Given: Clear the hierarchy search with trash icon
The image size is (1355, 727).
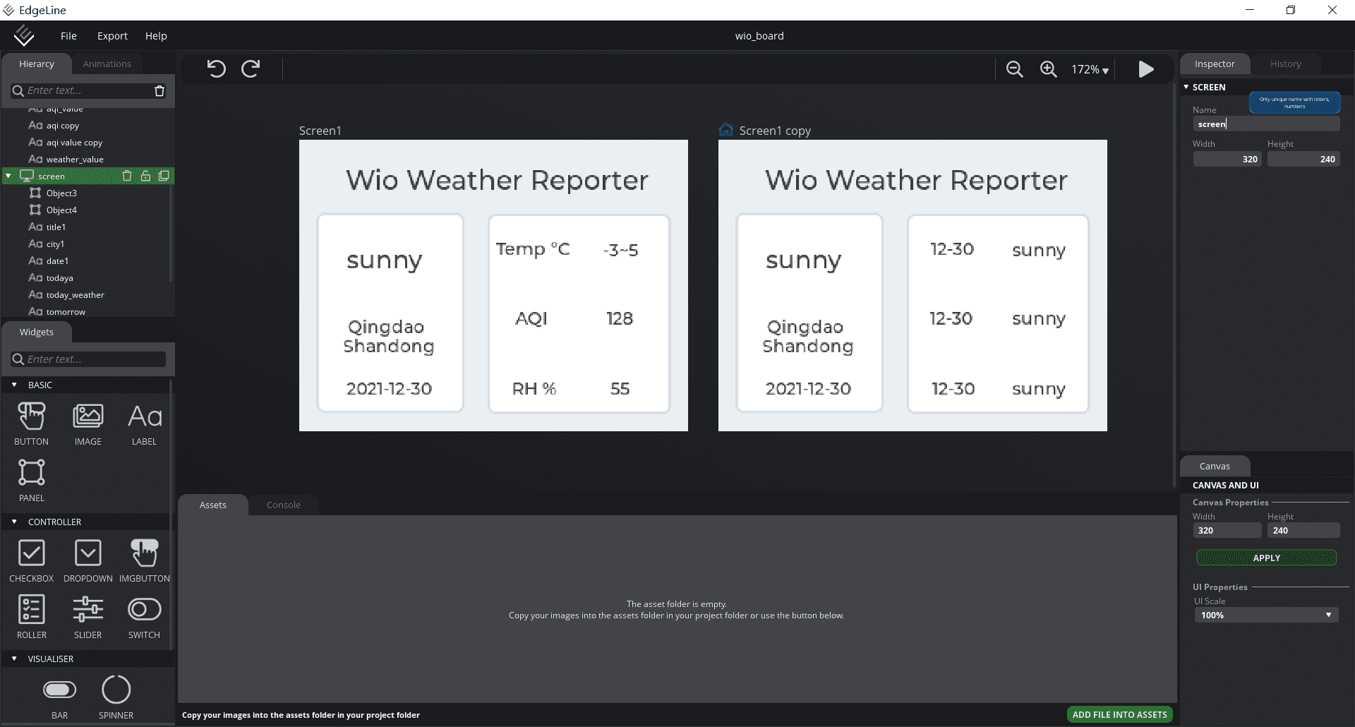Looking at the screenshot, I should 159,90.
